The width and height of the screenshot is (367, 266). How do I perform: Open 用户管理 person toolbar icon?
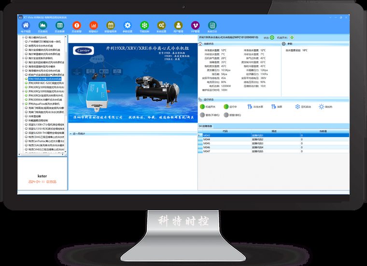pyautogui.click(x=178, y=25)
